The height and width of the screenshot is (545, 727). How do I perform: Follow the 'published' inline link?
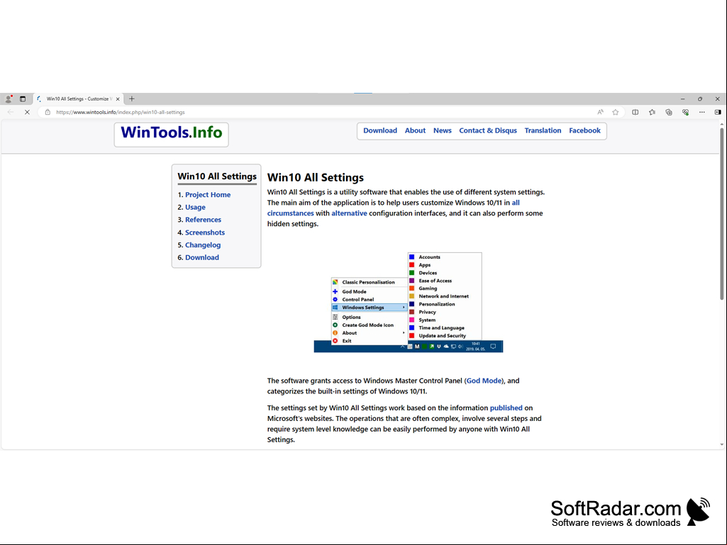[506, 408]
